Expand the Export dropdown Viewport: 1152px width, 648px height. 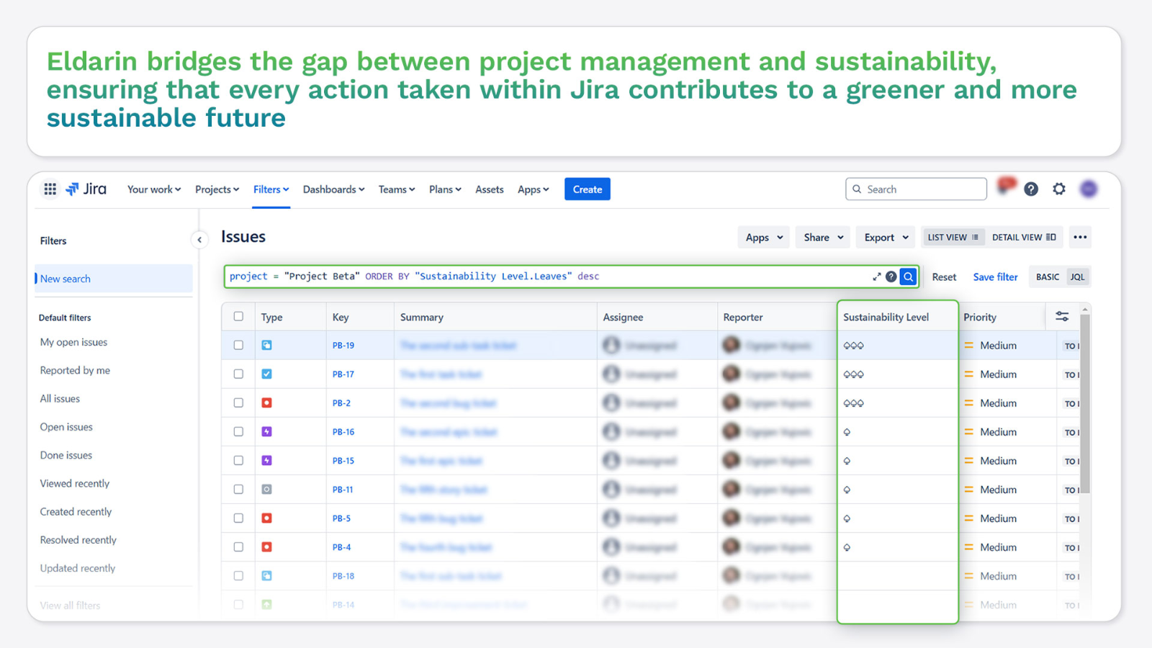(x=886, y=238)
